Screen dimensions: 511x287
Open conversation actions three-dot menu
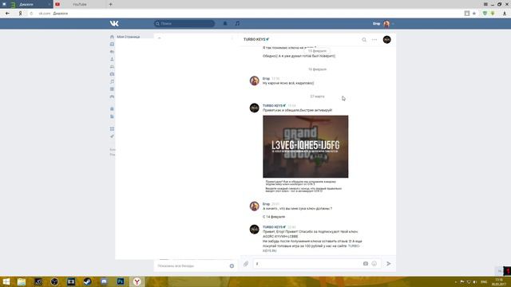[374, 40]
